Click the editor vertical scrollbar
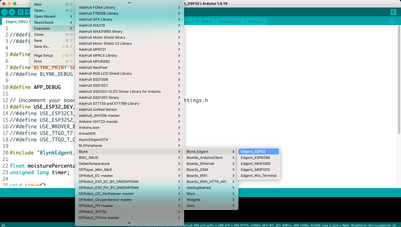Viewport: 401px width, 227px height. (399, 80)
